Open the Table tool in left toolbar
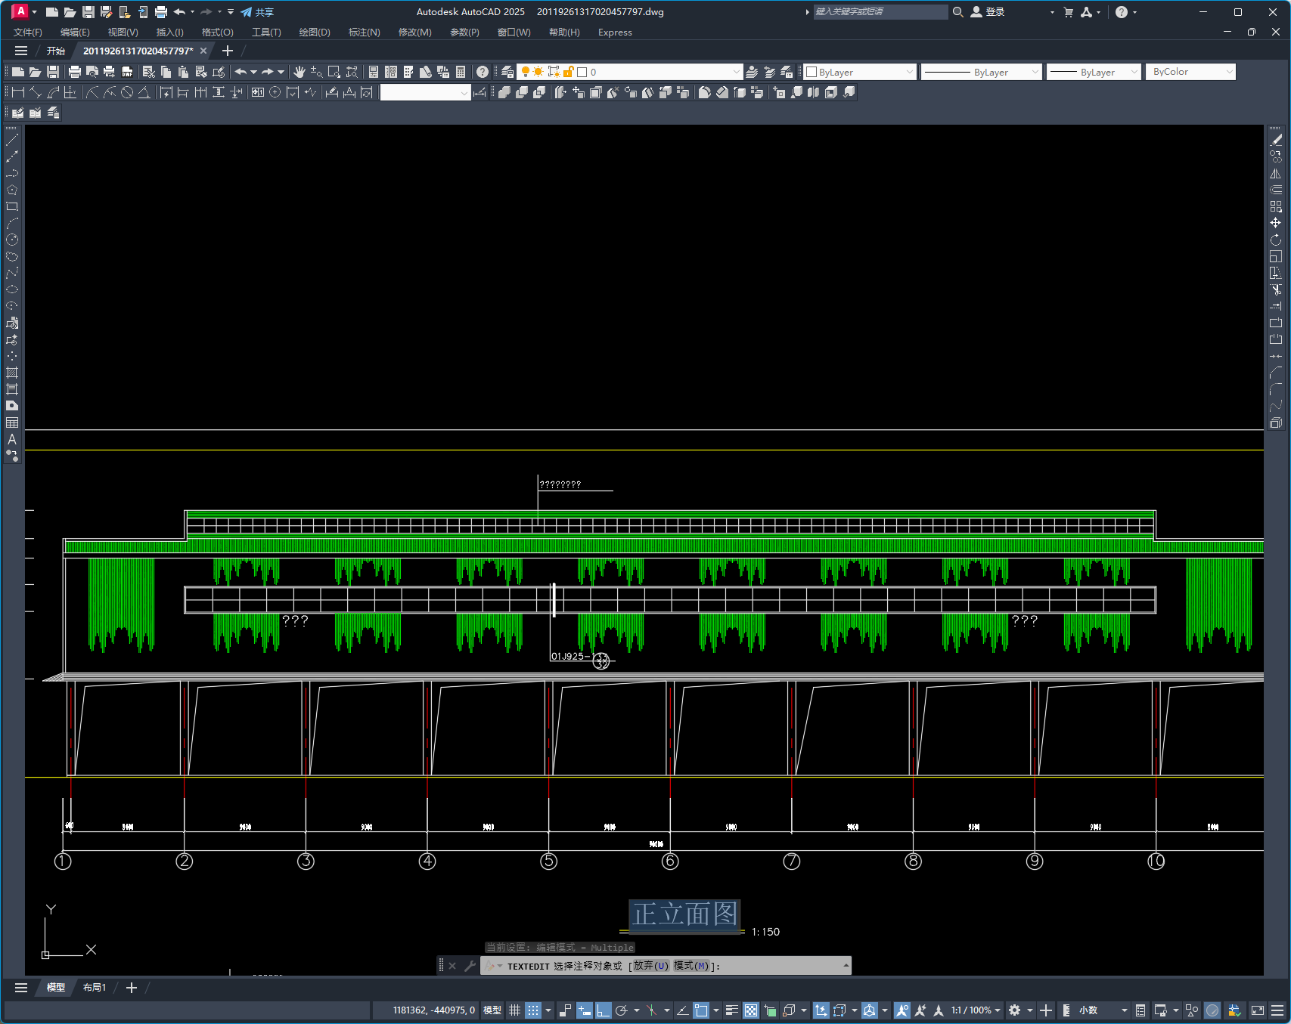1291x1024 pixels. (x=12, y=422)
